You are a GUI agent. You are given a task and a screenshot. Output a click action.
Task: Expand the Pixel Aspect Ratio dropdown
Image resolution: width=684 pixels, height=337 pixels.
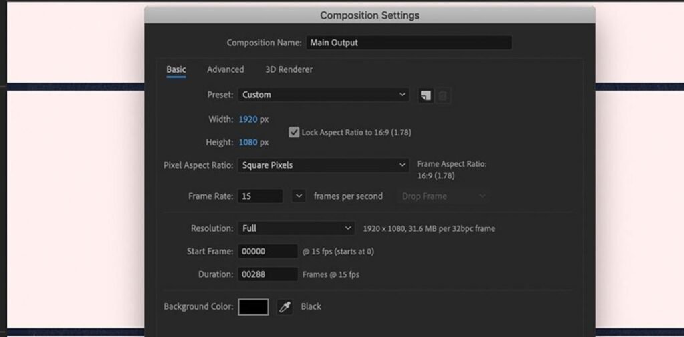[x=323, y=165]
